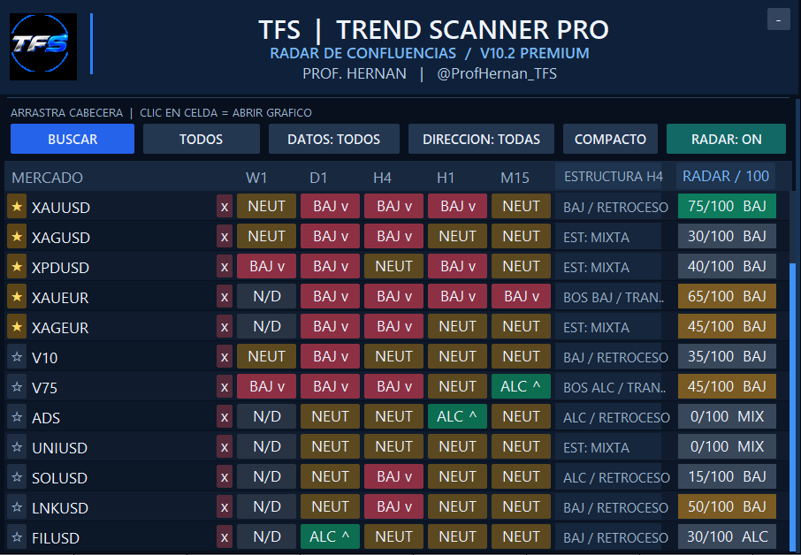Mark V75 as favorite with star

point(16,387)
